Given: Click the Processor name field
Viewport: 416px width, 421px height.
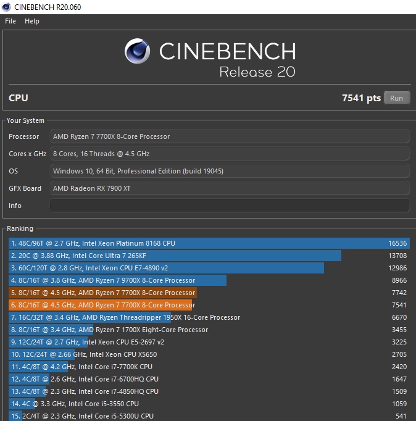Looking at the screenshot, I should (x=230, y=136).
